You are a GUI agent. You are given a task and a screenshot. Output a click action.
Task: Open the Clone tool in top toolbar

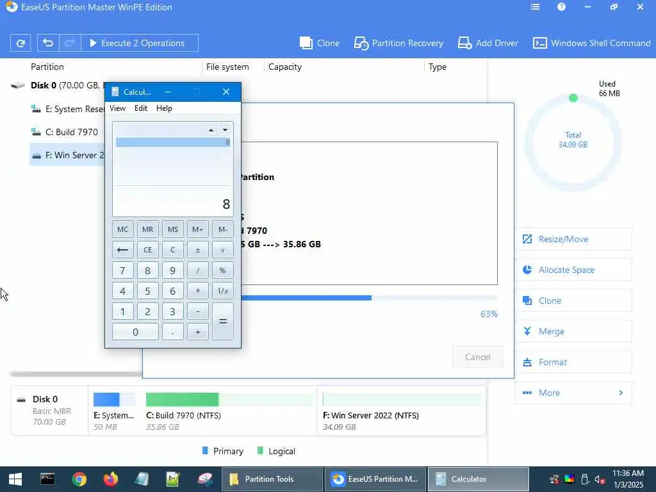coord(320,43)
